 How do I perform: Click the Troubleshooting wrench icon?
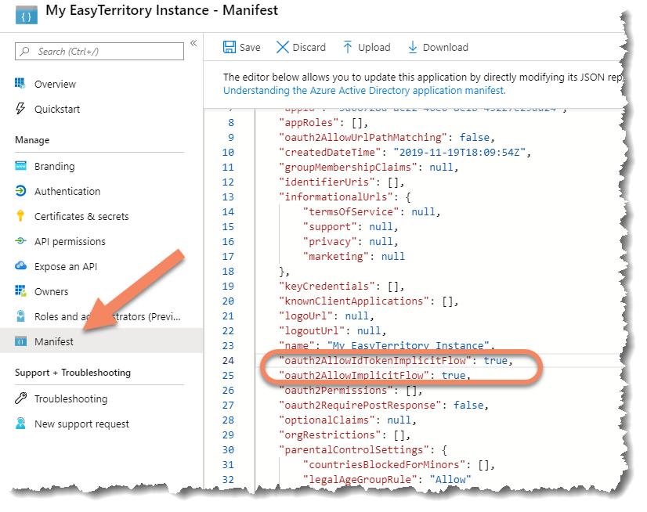pos(20,398)
